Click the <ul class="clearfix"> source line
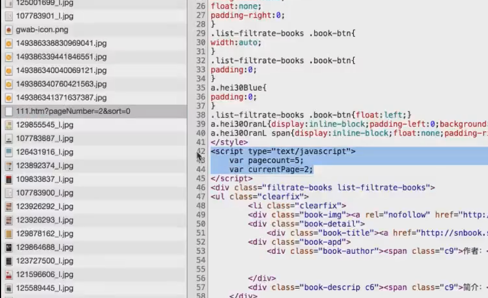Image resolution: width=488 pixels, height=298 pixels. (259, 197)
